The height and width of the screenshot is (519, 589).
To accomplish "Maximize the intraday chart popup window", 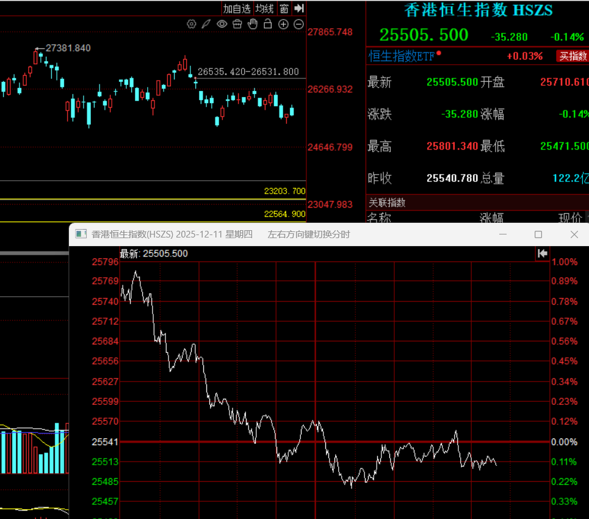I will 538,234.
